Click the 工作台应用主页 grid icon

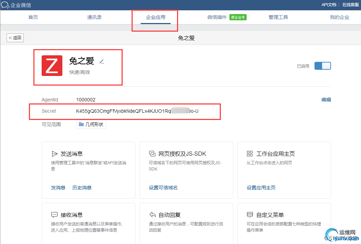click(x=250, y=154)
